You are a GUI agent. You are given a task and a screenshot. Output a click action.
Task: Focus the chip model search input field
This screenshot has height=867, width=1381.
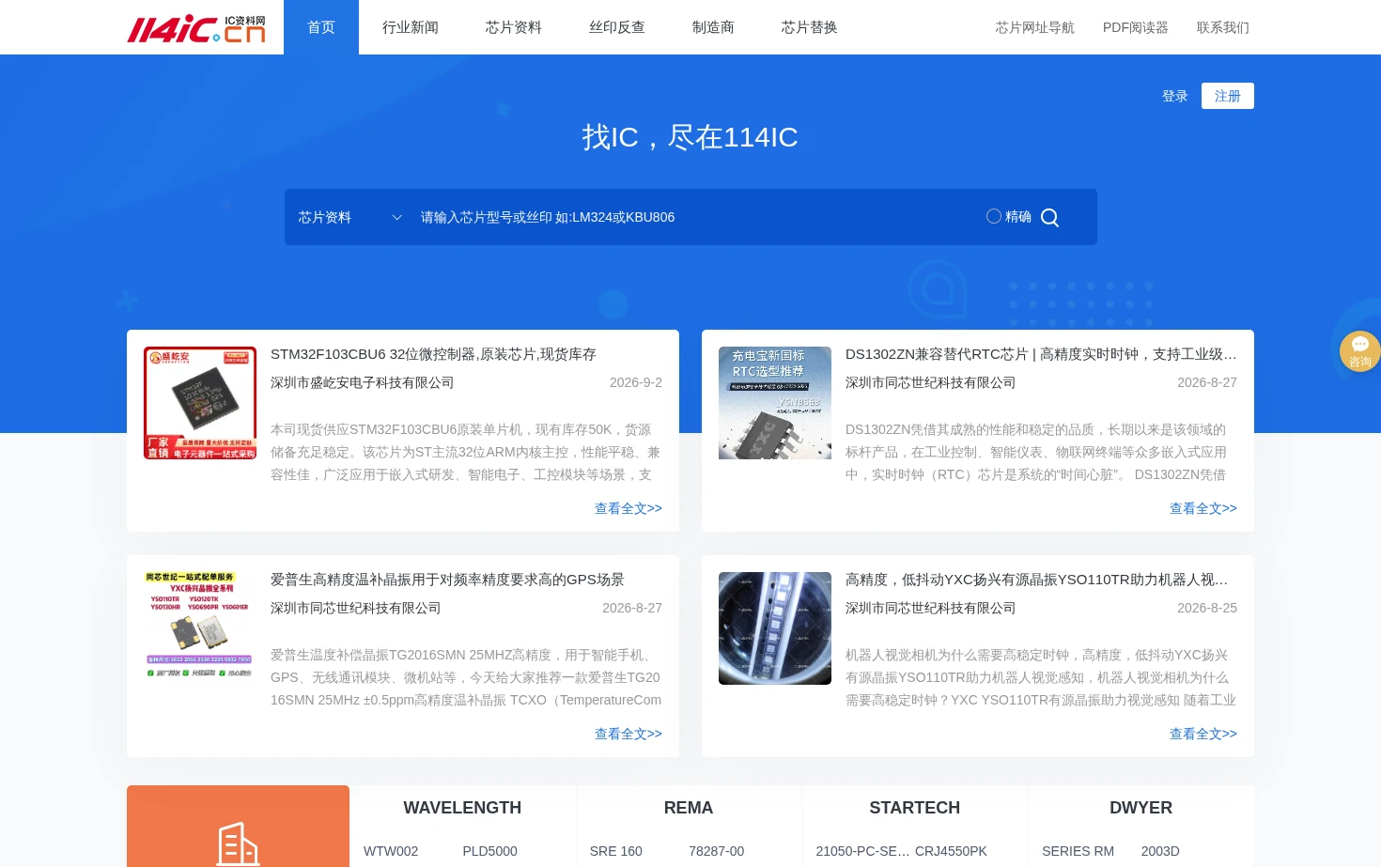[695, 217]
